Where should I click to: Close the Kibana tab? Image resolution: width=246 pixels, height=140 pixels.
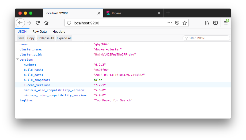tap(159, 13)
